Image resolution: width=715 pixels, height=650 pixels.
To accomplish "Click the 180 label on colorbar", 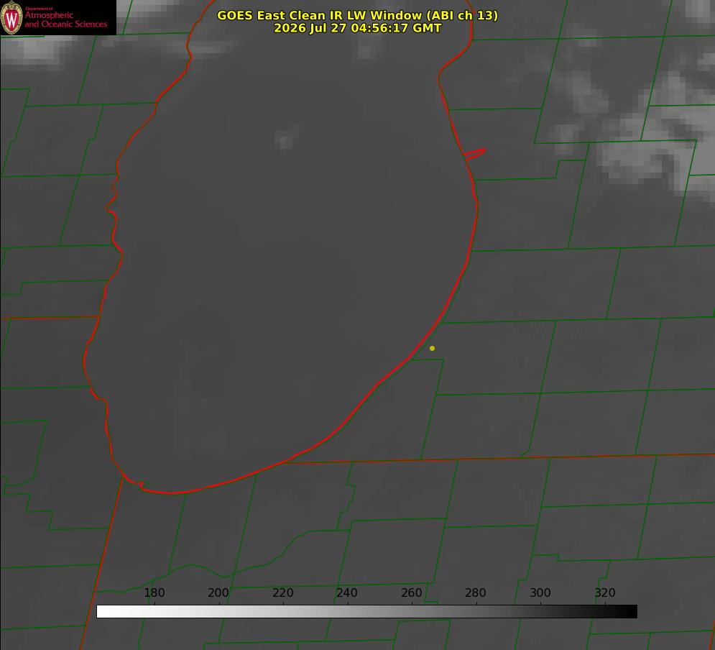I will point(154,592).
